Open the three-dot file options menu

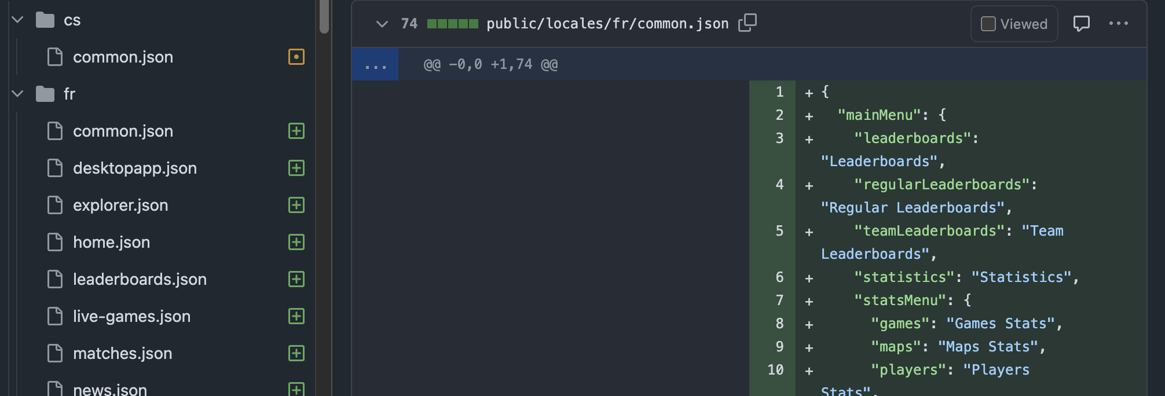coord(1118,24)
